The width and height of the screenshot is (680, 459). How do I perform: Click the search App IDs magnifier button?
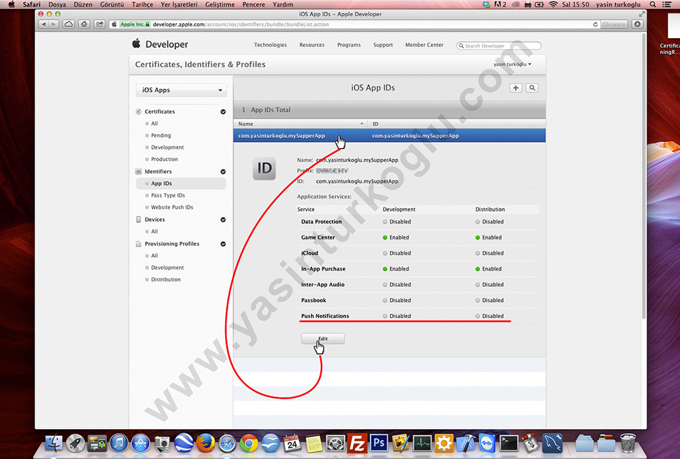click(532, 88)
